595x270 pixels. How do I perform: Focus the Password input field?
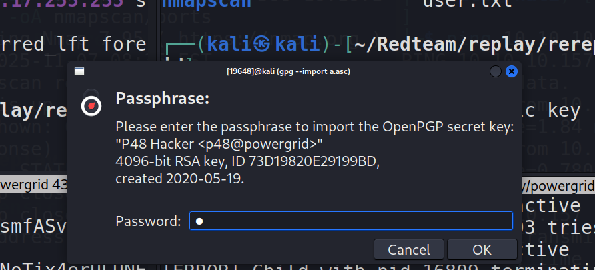point(351,221)
